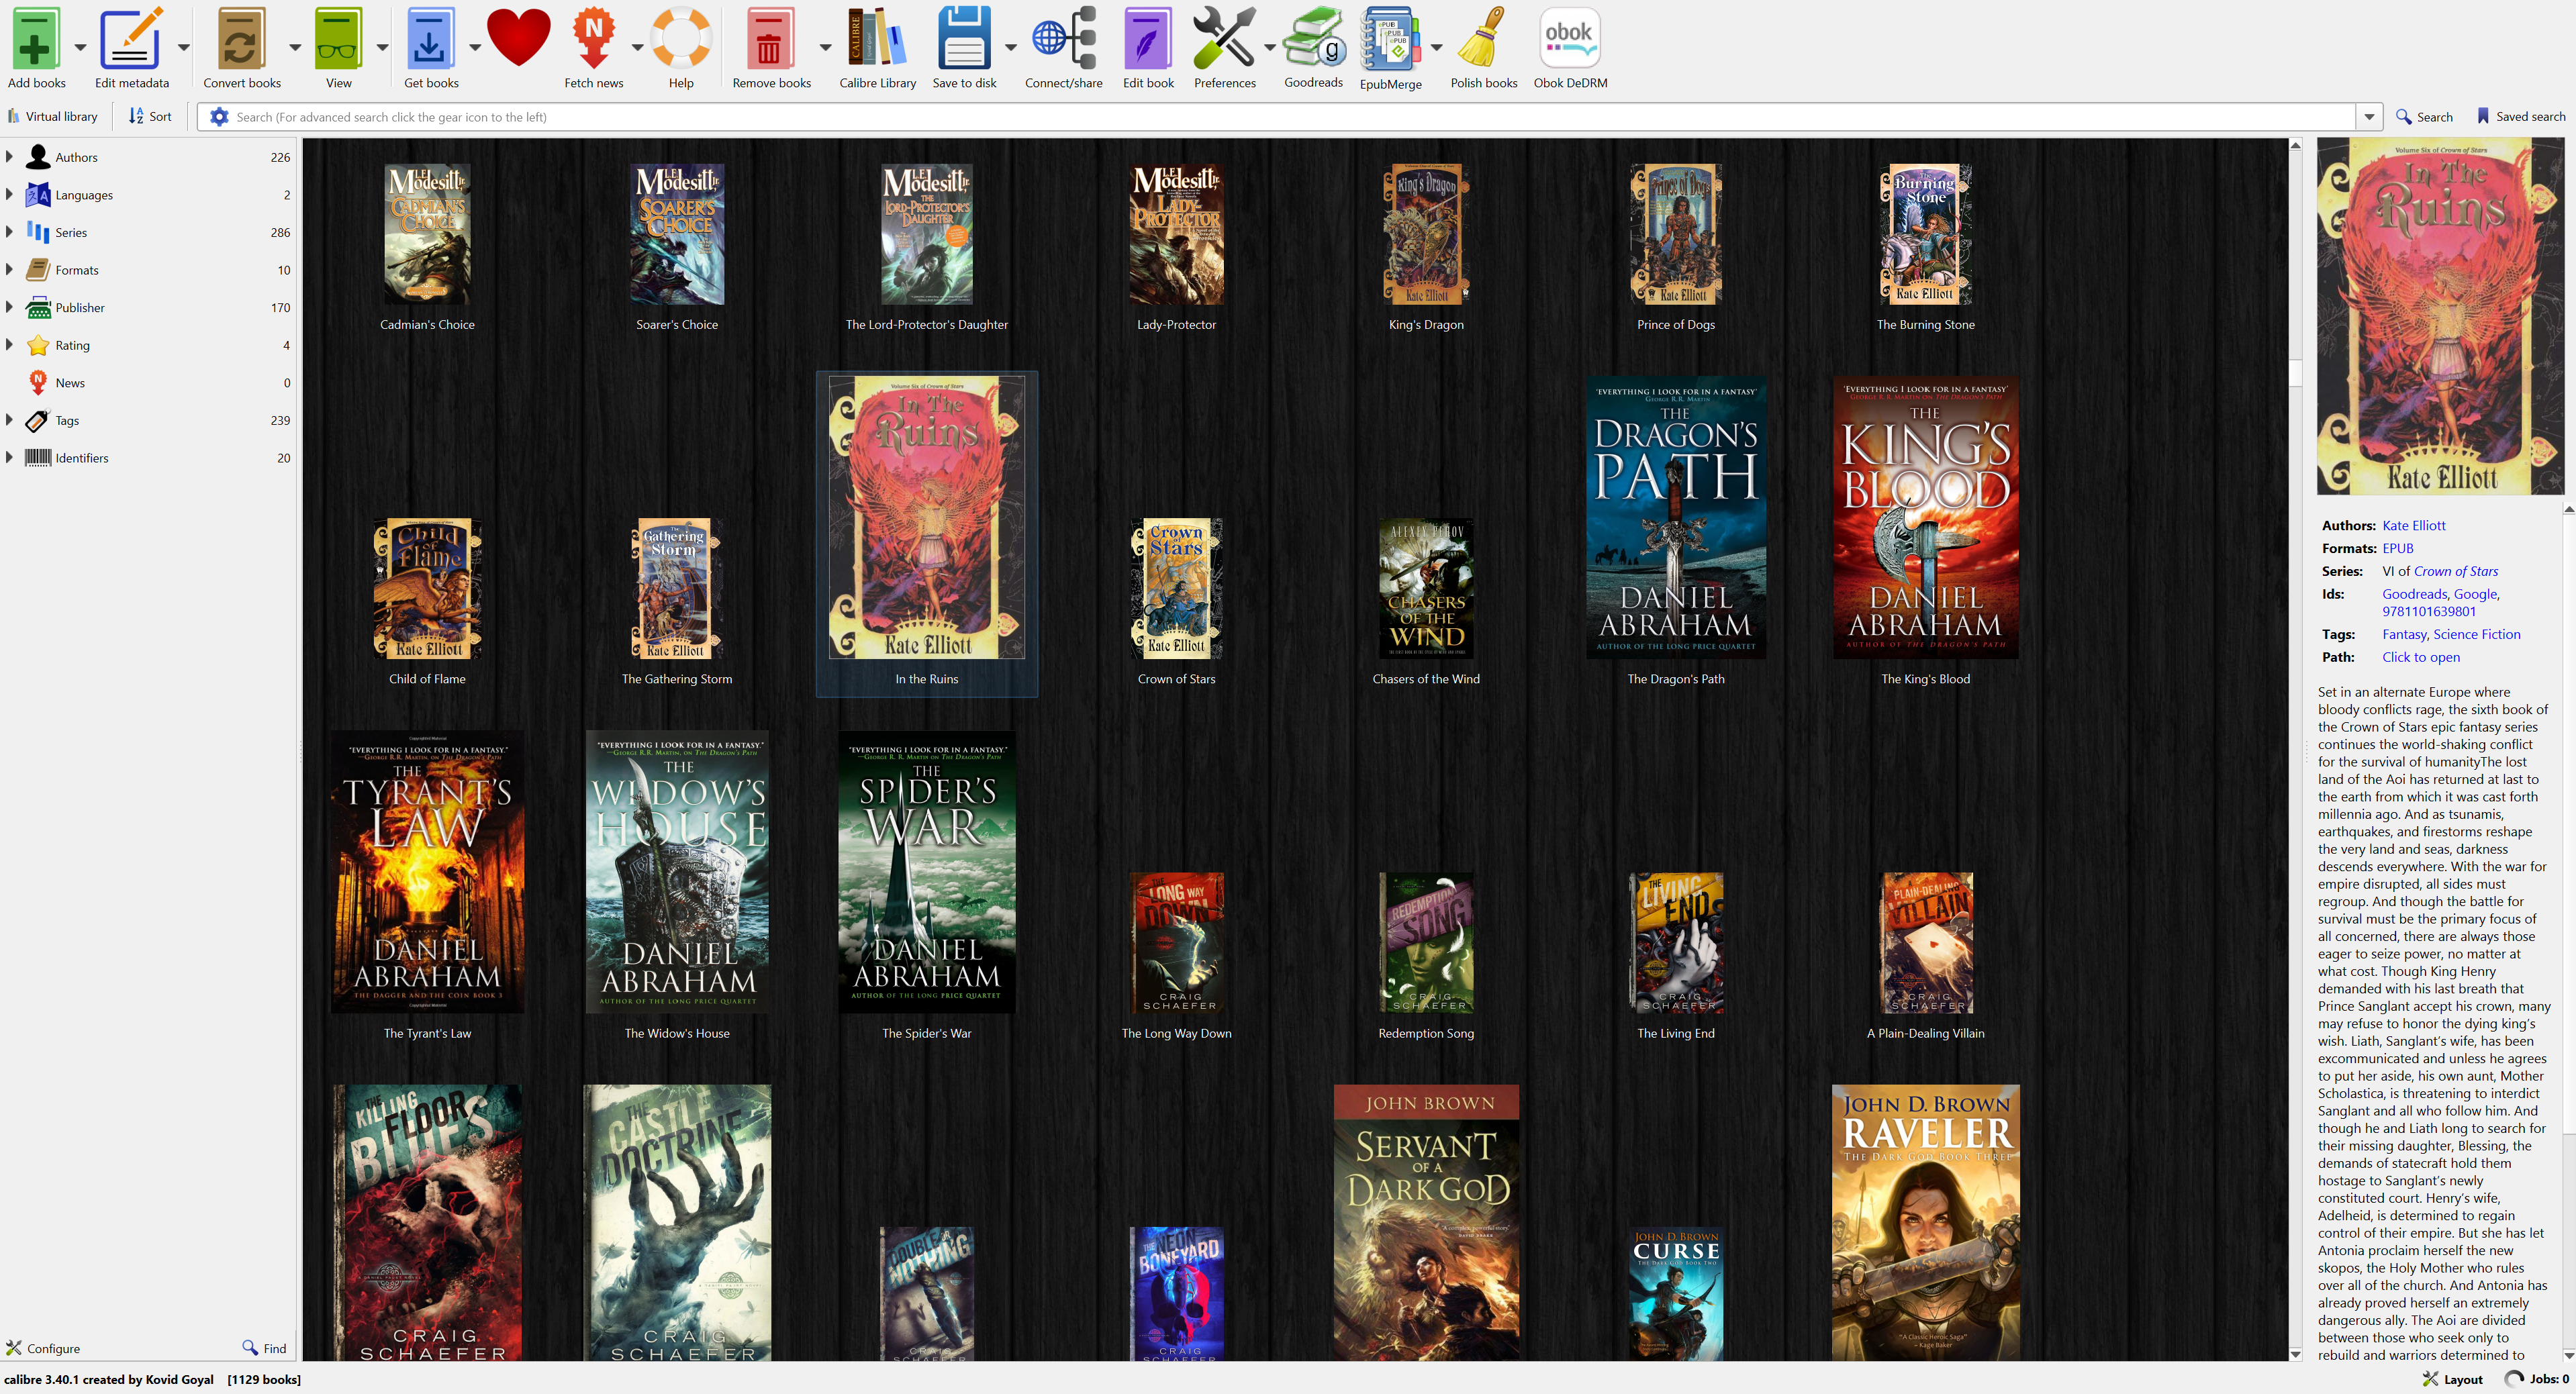
Task: Open the Crown of Stars series link
Action: [x=2455, y=572]
